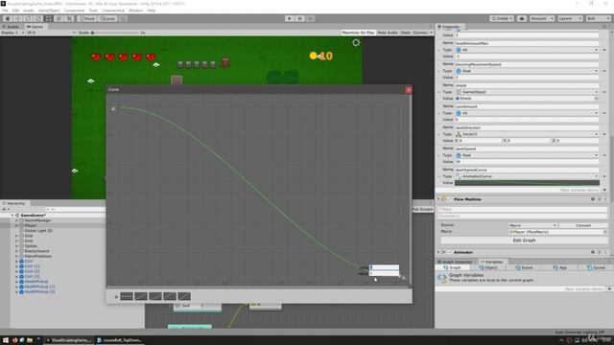The height and width of the screenshot is (345, 614).
Task: Select the Hand tool in the toolbar
Action: click(x=8, y=18)
